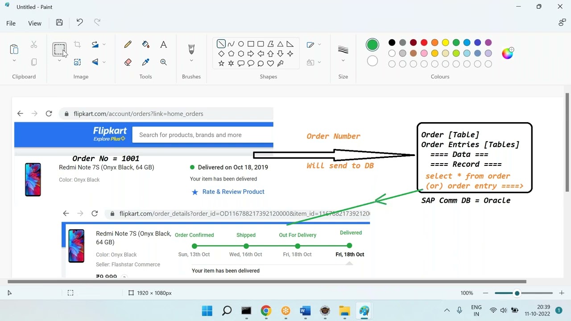This screenshot has height=321, width=571.
Task: Open the View menu
Action: click(x=35, y=23)
